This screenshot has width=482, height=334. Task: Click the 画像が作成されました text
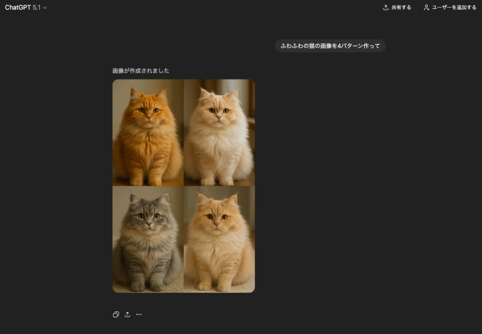point(140,70)
